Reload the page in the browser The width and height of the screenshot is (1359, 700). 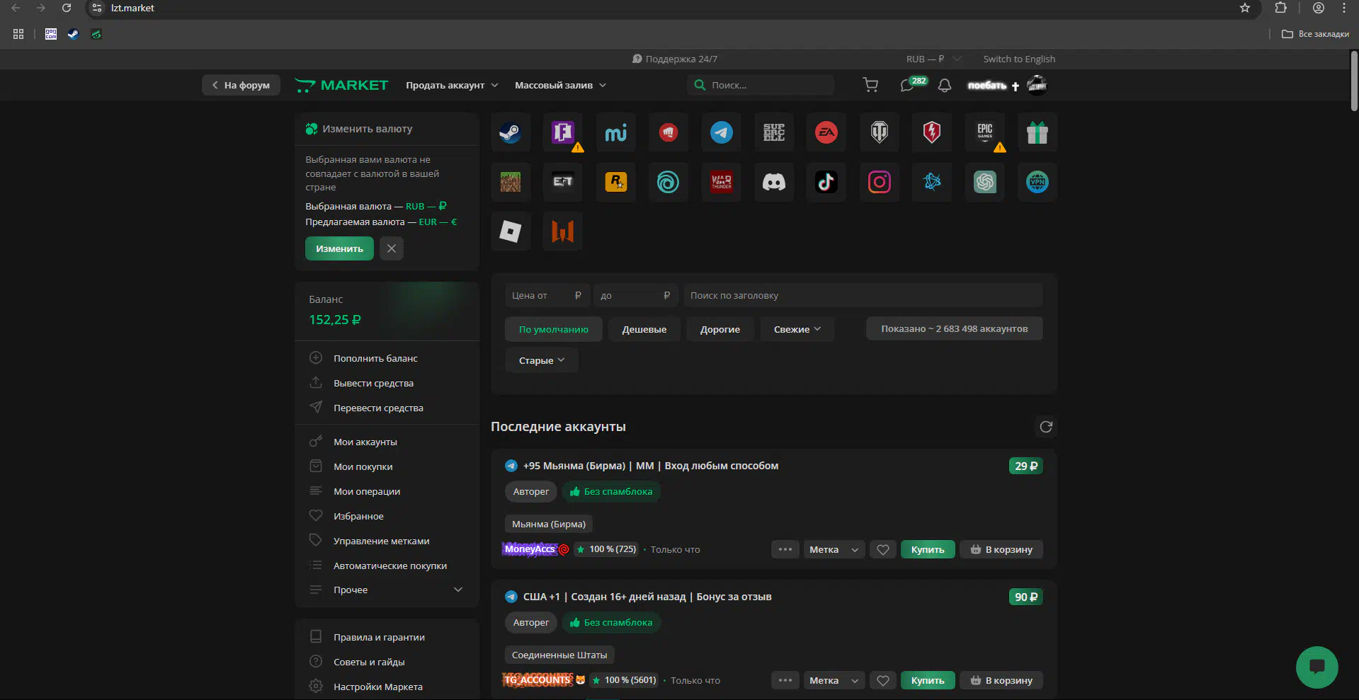coord(67,8)
